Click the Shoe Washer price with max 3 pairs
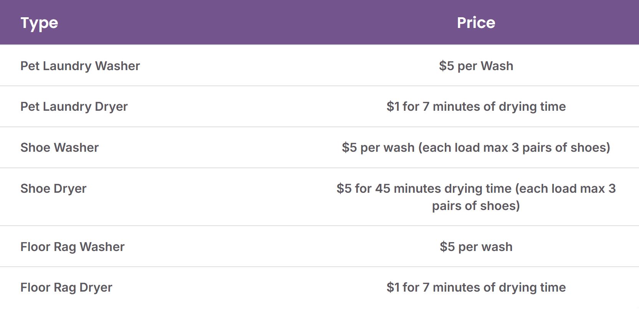 [x=476, y=148]
